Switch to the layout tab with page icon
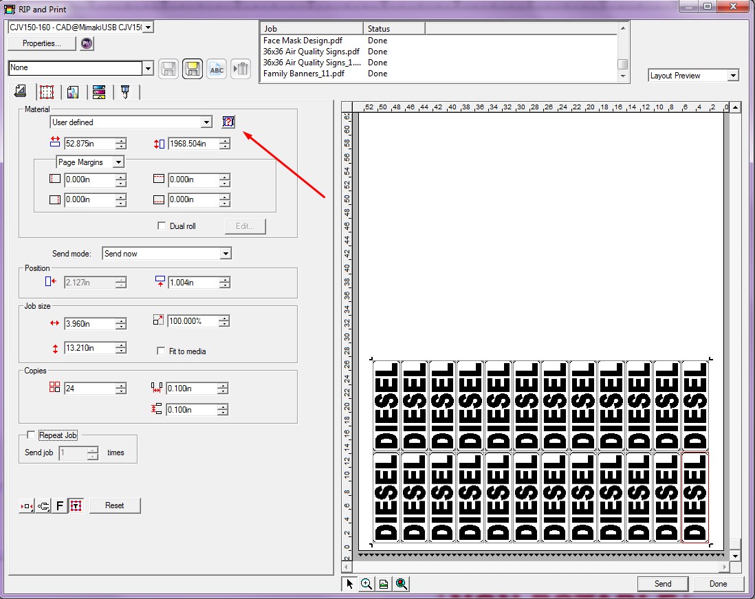Screen dimensions: 755x599 pos(21,91)
